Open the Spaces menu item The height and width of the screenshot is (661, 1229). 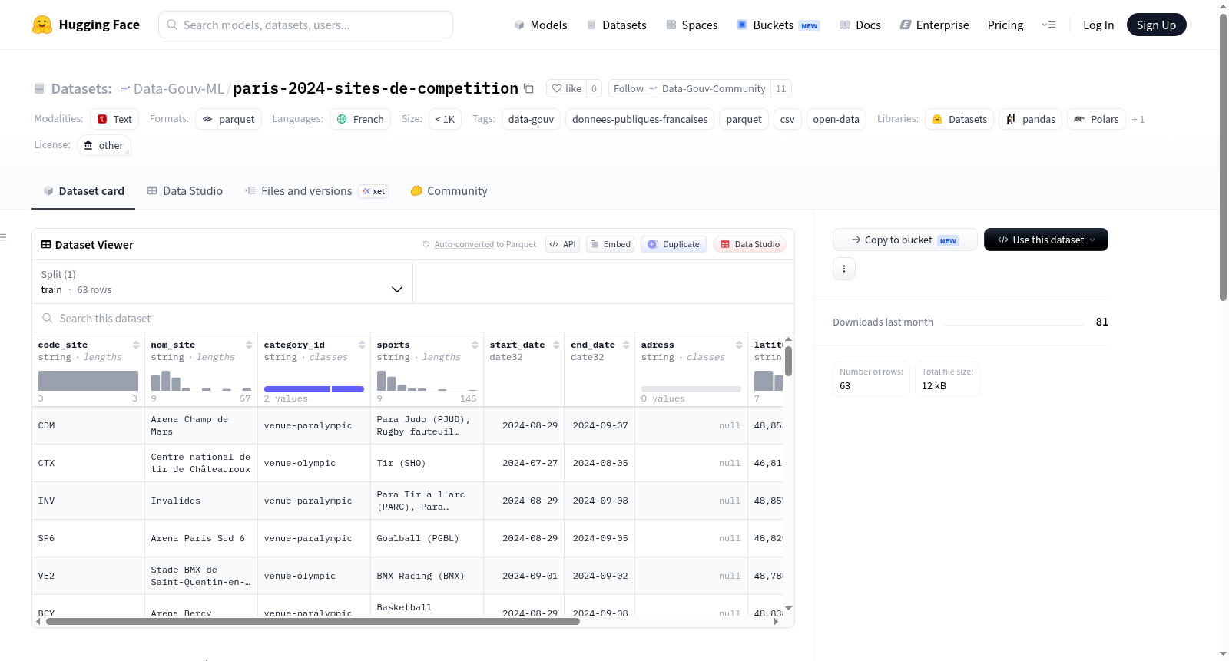691,25
